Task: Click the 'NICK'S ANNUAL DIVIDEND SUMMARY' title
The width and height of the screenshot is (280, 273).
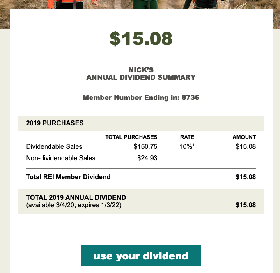Action: click(x=141, y=74)
